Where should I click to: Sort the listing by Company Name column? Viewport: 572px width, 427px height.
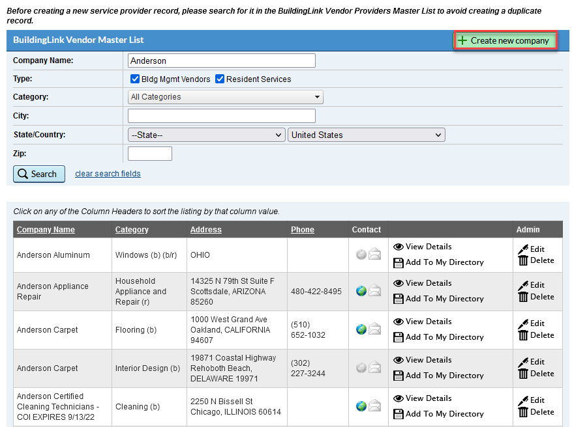[x=46, y=230]
